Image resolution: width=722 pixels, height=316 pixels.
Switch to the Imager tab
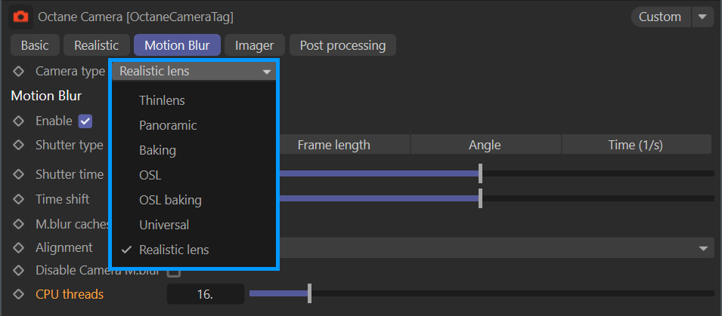254,45
